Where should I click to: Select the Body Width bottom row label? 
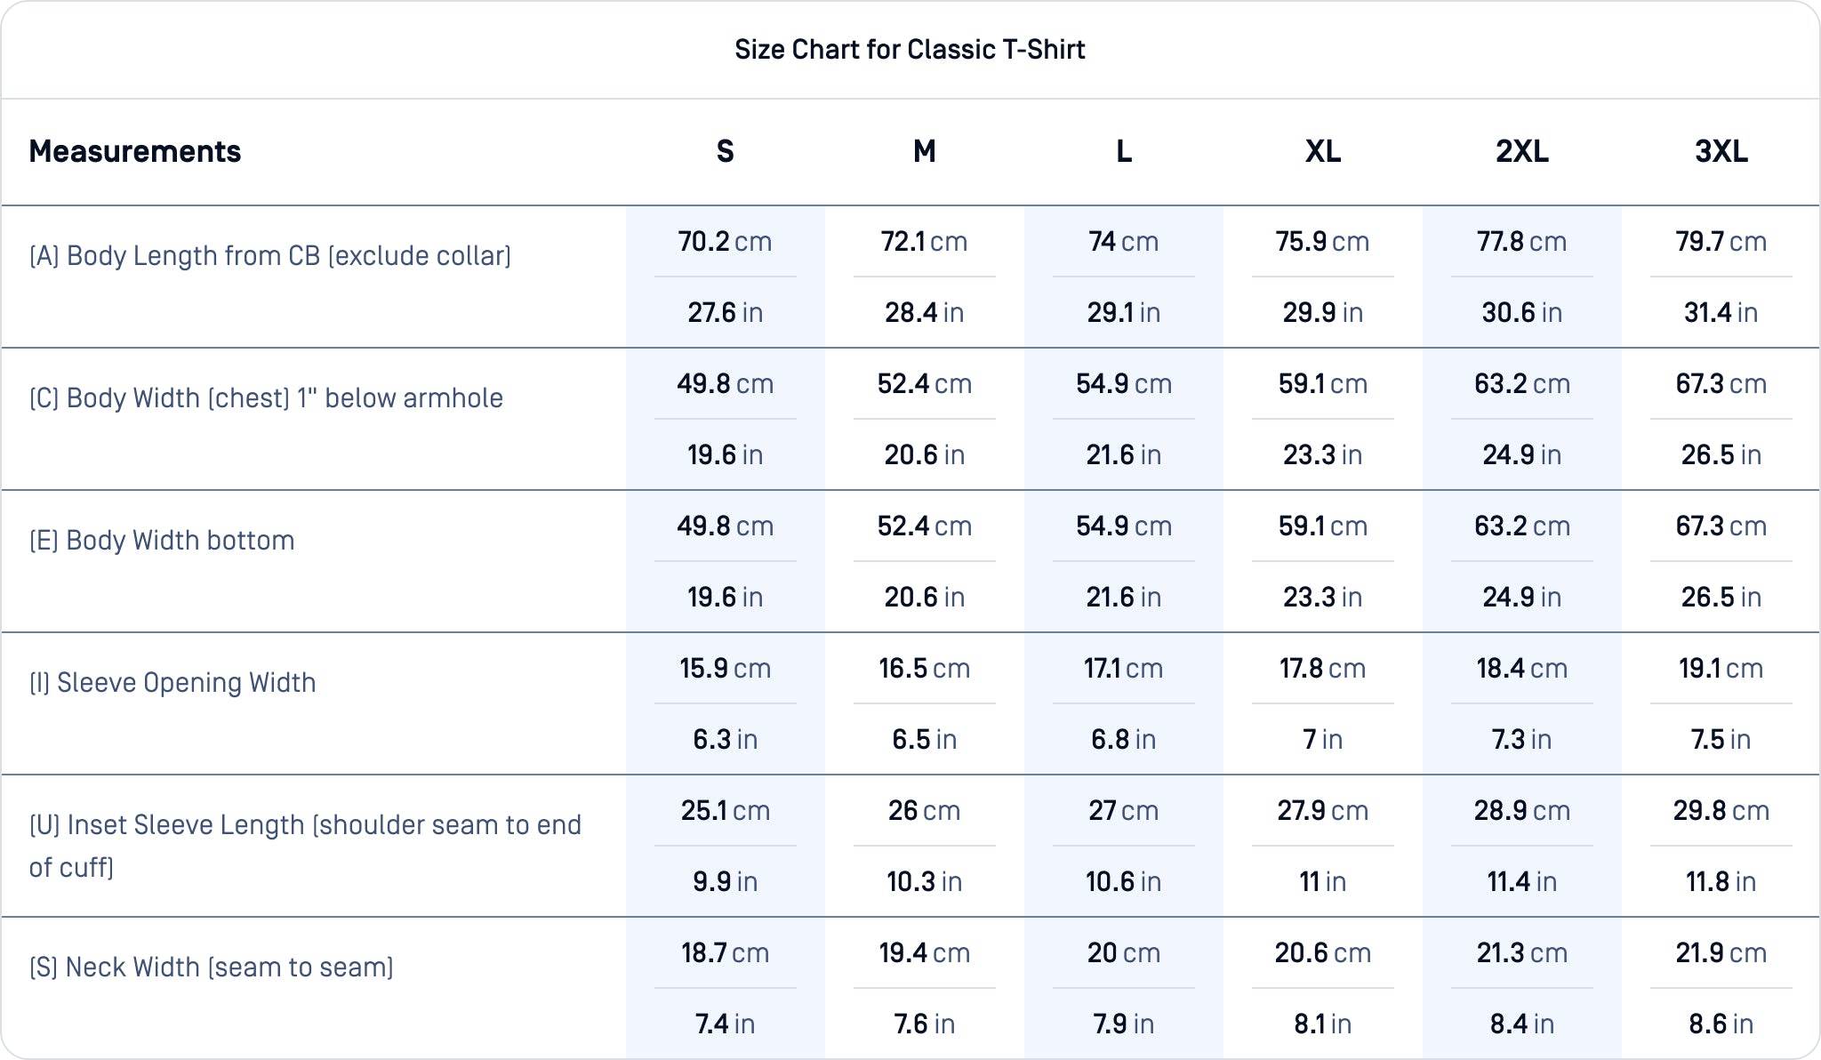point(162,541)
